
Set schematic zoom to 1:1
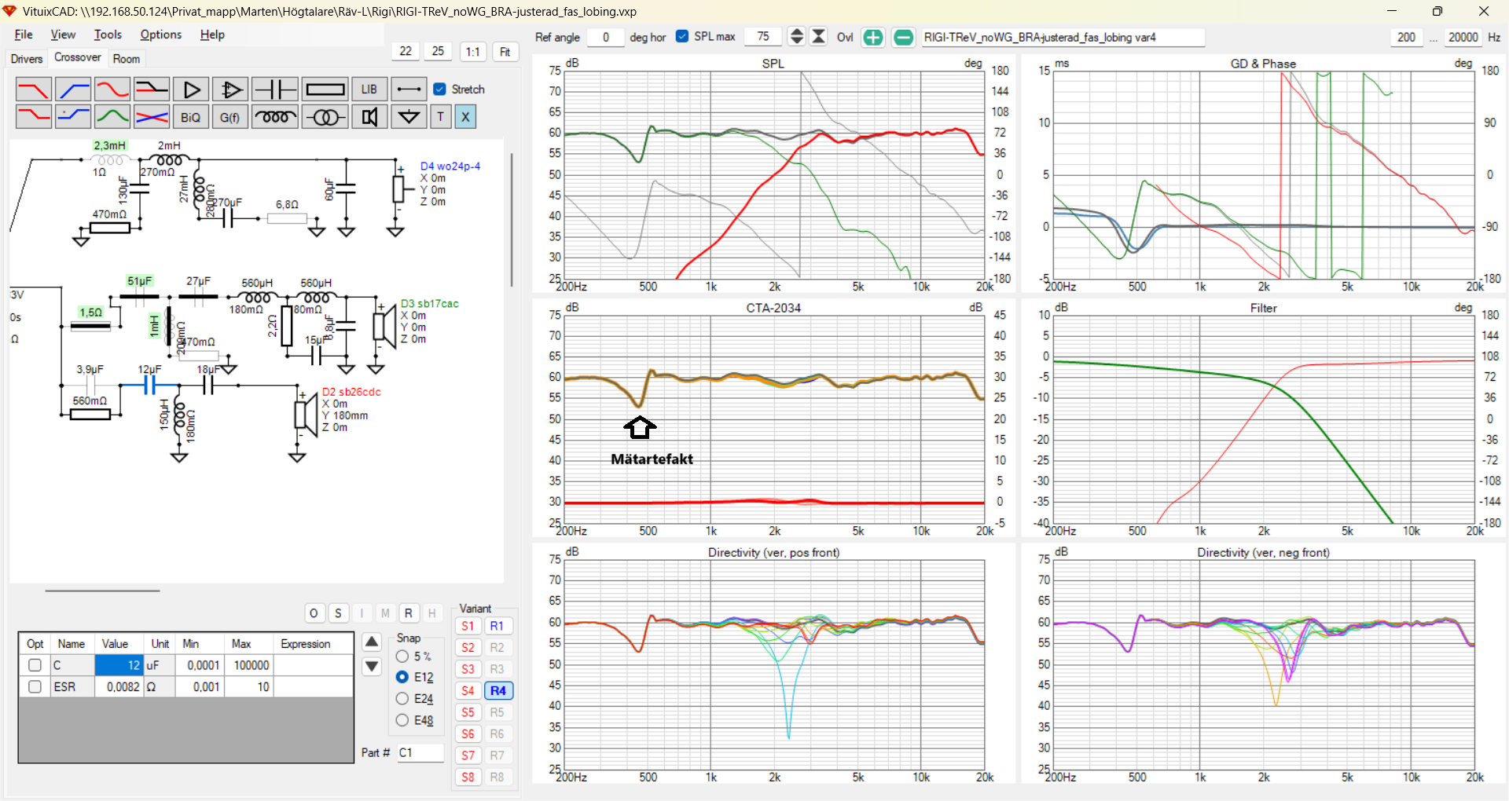pos(472,52)
